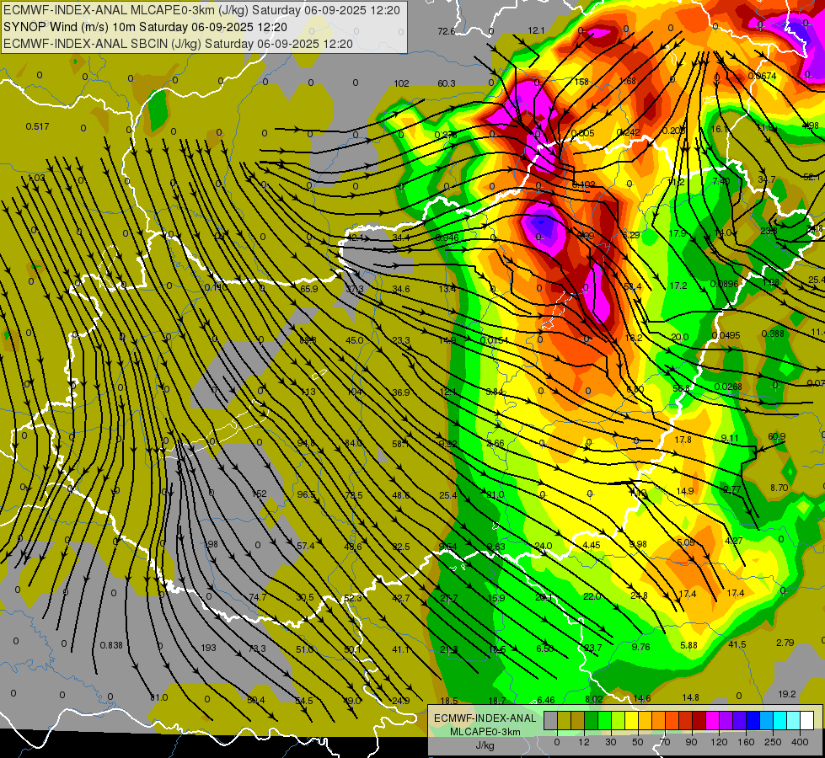825x758 pixels.
Task: Click the map value 60.9
Action: [x=777, y=436]
